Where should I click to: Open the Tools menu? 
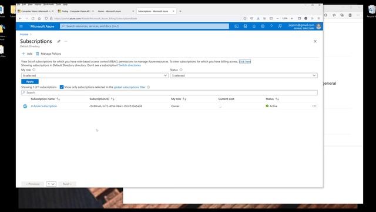[x=59, y=5]
